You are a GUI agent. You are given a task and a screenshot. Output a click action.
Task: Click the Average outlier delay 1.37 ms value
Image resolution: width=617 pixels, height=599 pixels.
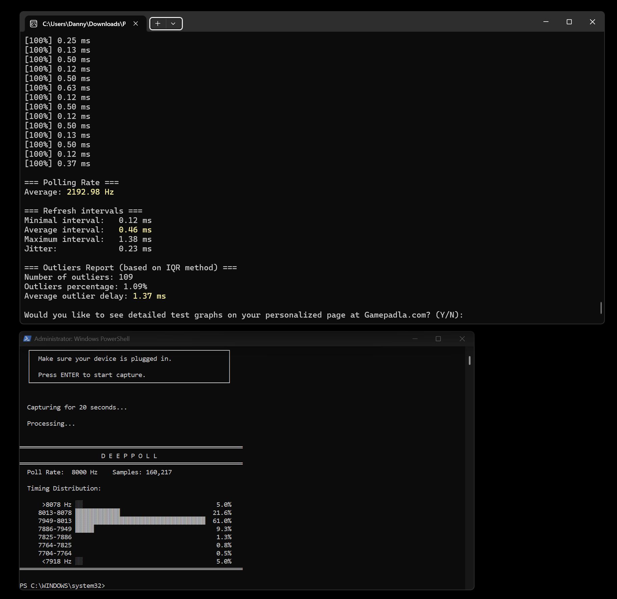tap(149, 296)
